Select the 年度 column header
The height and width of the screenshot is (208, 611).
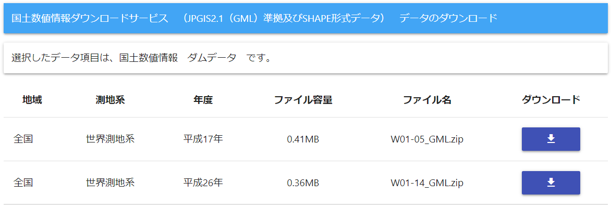[203, 100]
